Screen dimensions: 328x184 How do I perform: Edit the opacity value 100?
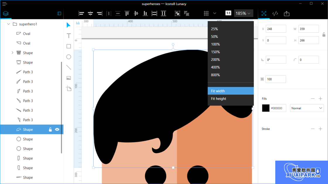(x=276, y=79)
